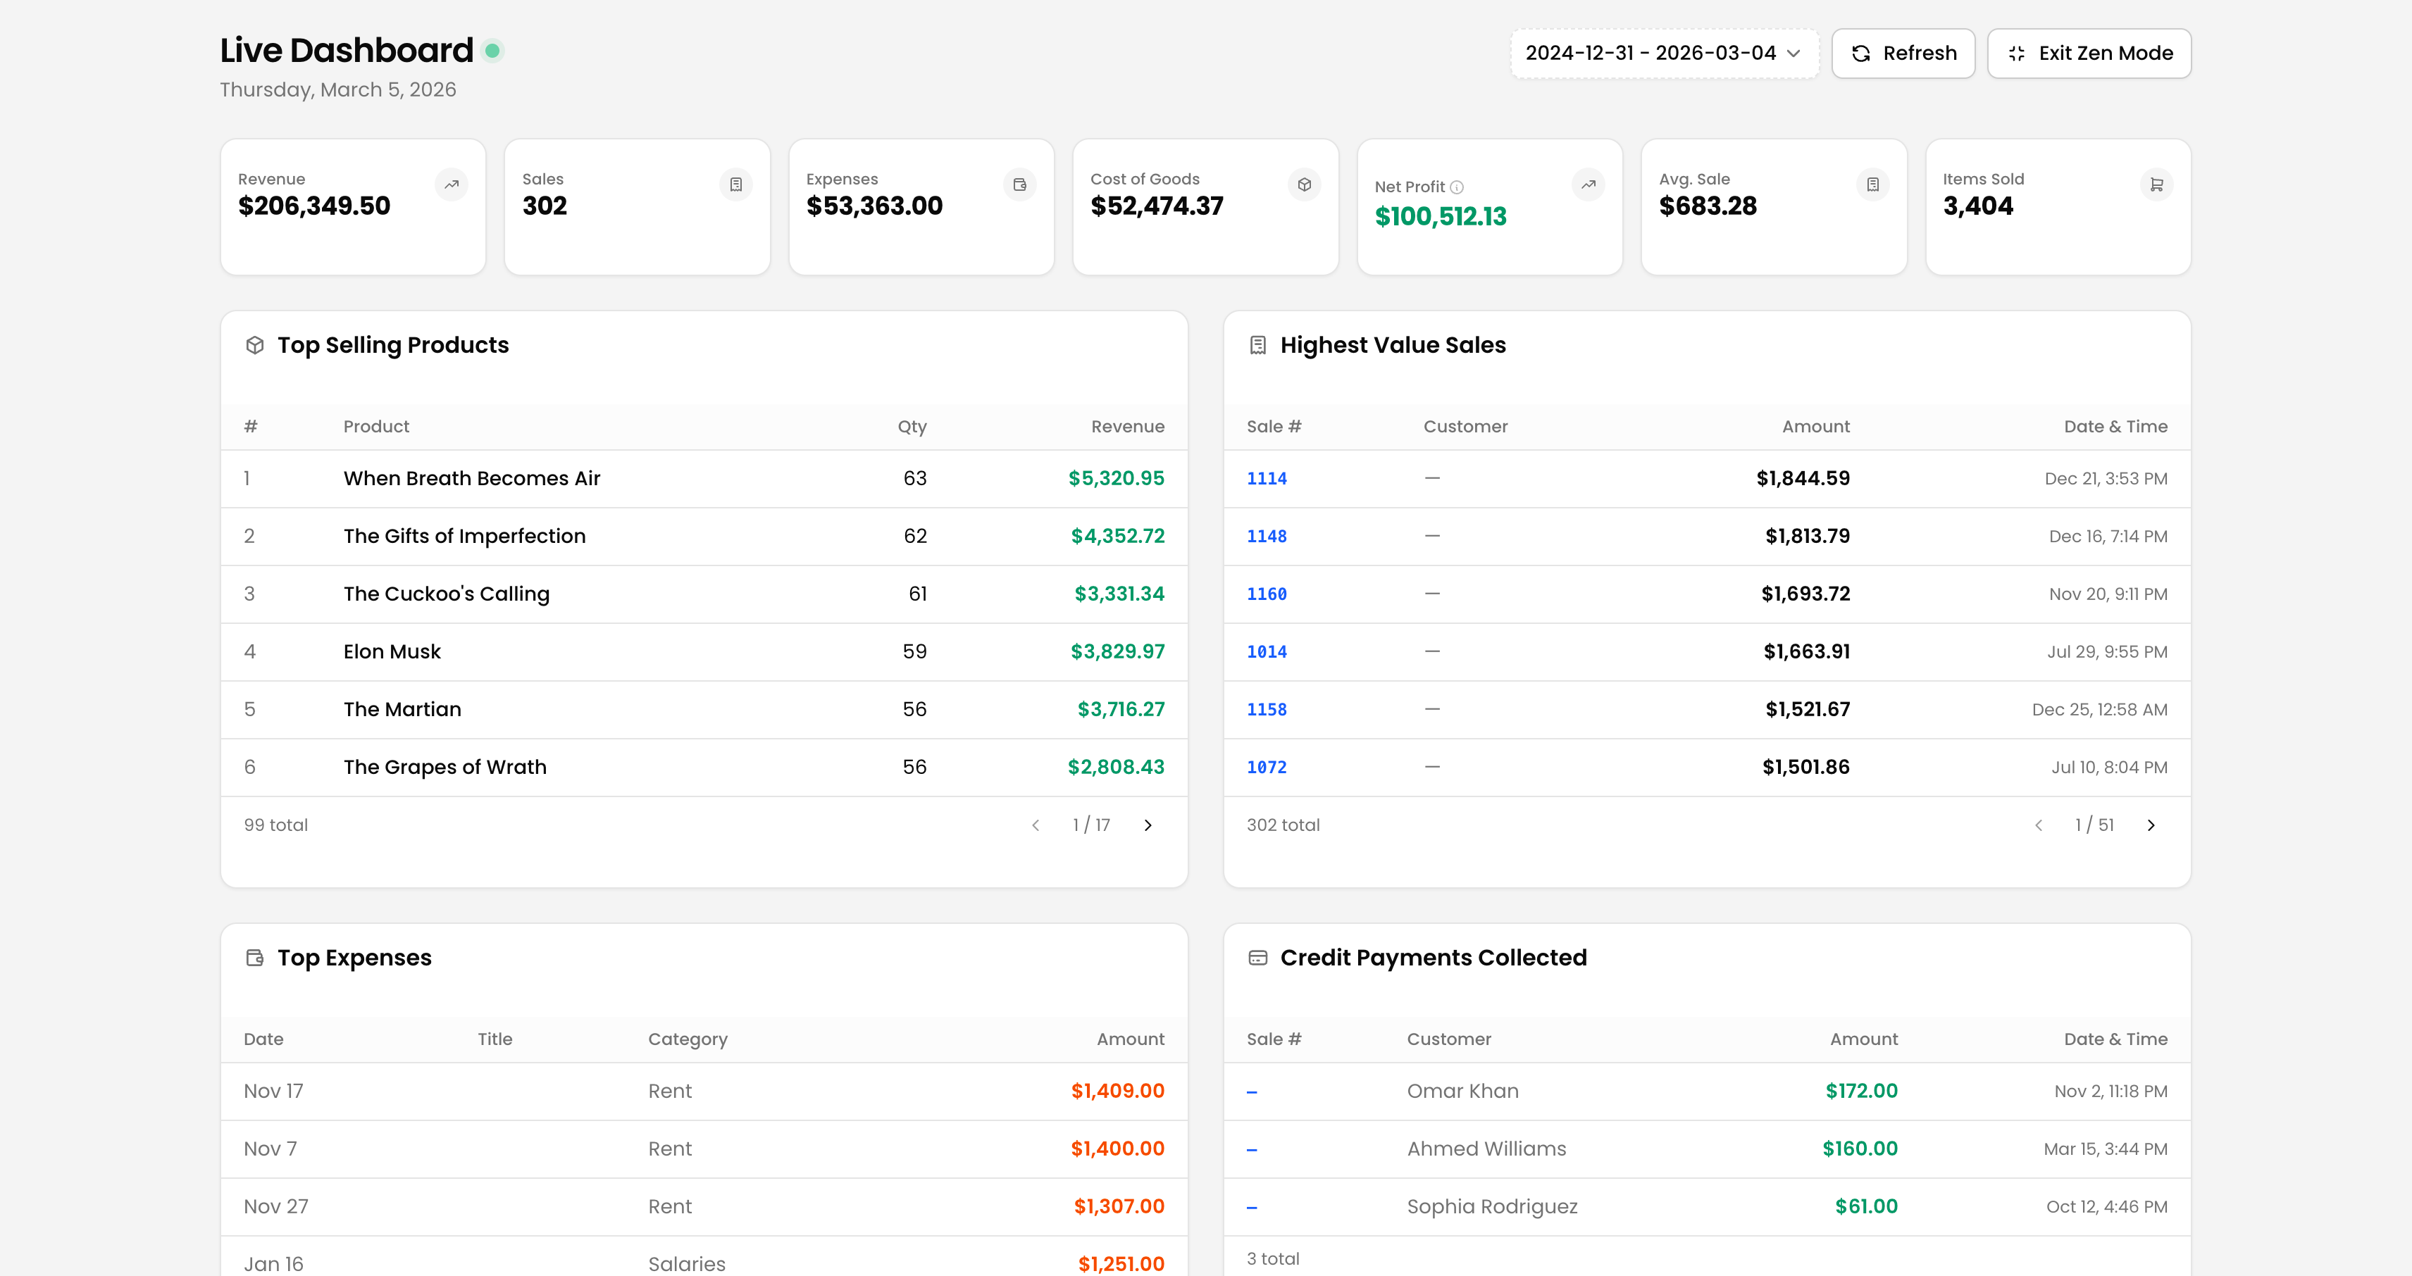Click the green live status indicator
The image size is (2412, 1276).
pyautogui.click(x=492, y=51)
